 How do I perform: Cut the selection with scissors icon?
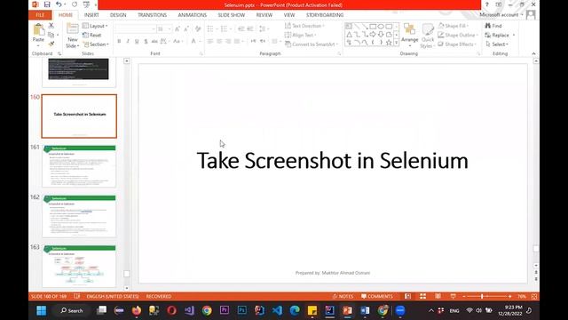pos(51,26)
